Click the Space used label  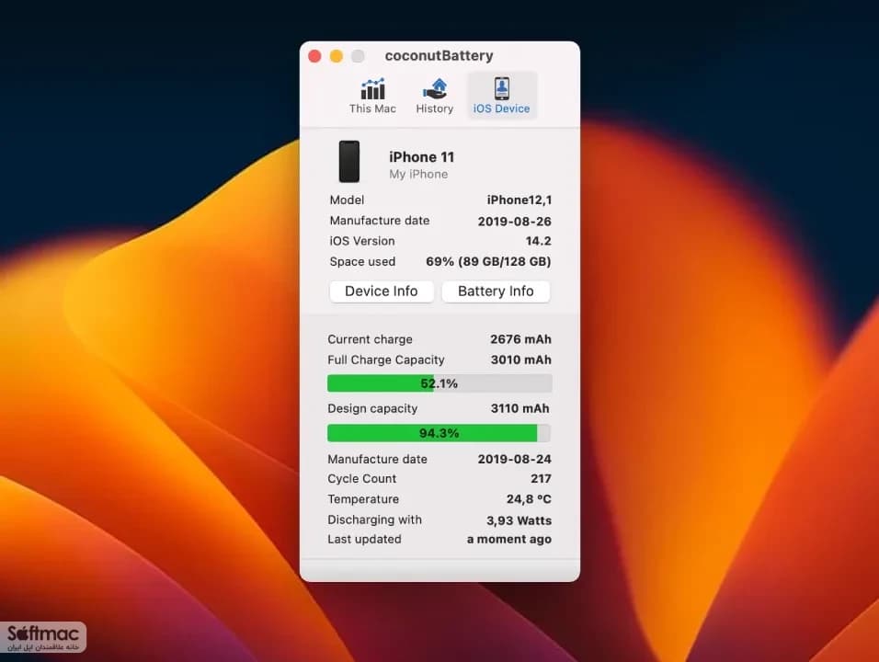tap(362, 262)
